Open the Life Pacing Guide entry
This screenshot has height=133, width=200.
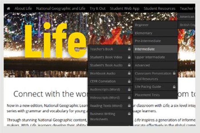(x=155, y=87)
